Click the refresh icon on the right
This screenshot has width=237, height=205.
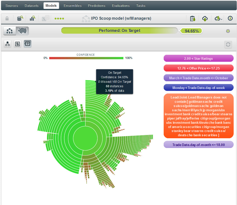228,44
